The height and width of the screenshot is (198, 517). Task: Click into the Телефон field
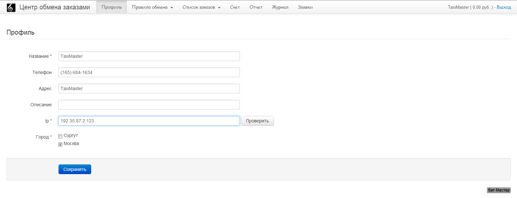pos(149,72)
